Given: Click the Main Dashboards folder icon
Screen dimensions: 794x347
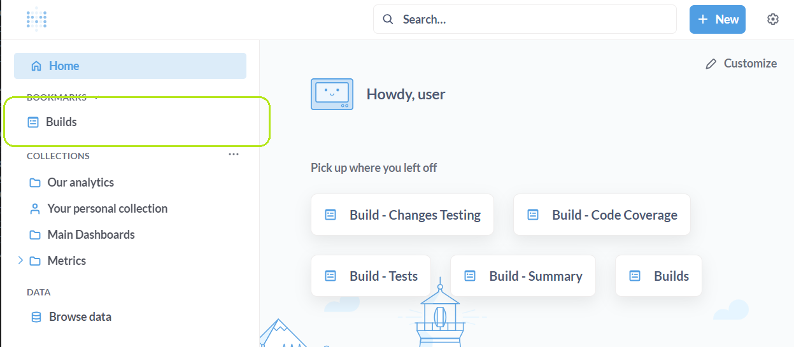Looking at the screenshot, I should click(35, 235).
